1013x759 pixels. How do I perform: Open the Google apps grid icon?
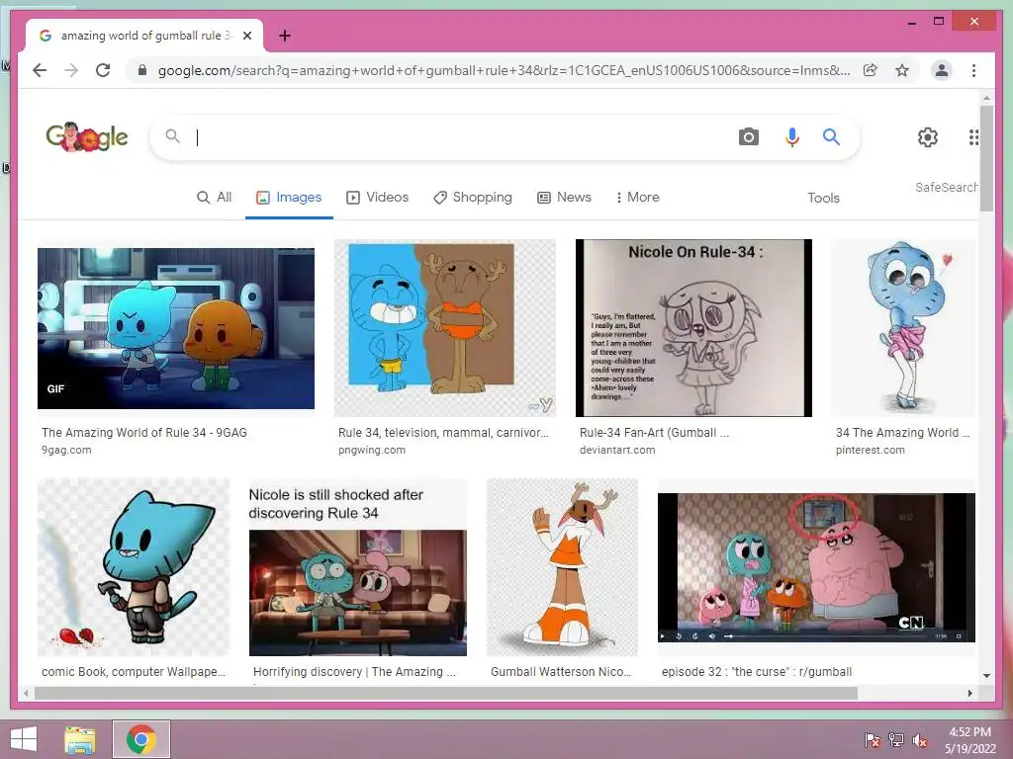pyautogui.click(x=973, y=136)
